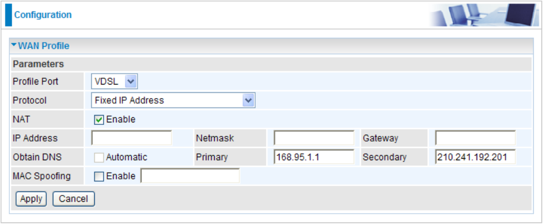Viewport: 543px width, 224px height.
Task: Collapse the WAN Profile section triangle
Action: 14,46
